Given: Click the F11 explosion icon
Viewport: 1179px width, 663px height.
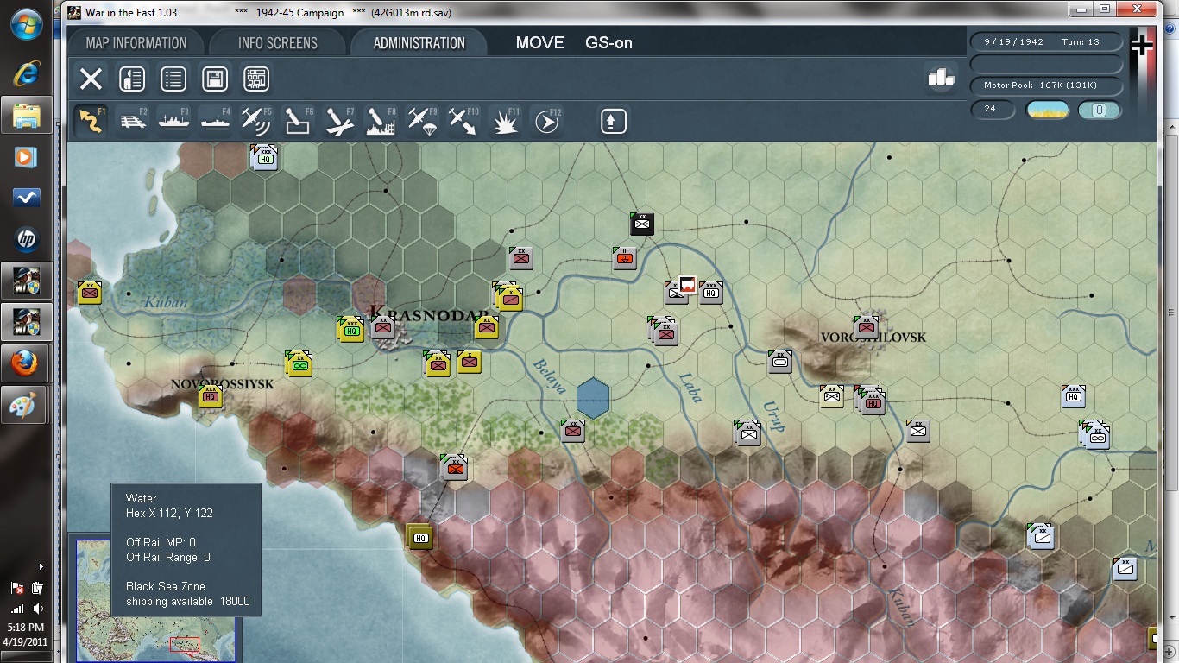Looking at the screenshot, I should point(505,121).
